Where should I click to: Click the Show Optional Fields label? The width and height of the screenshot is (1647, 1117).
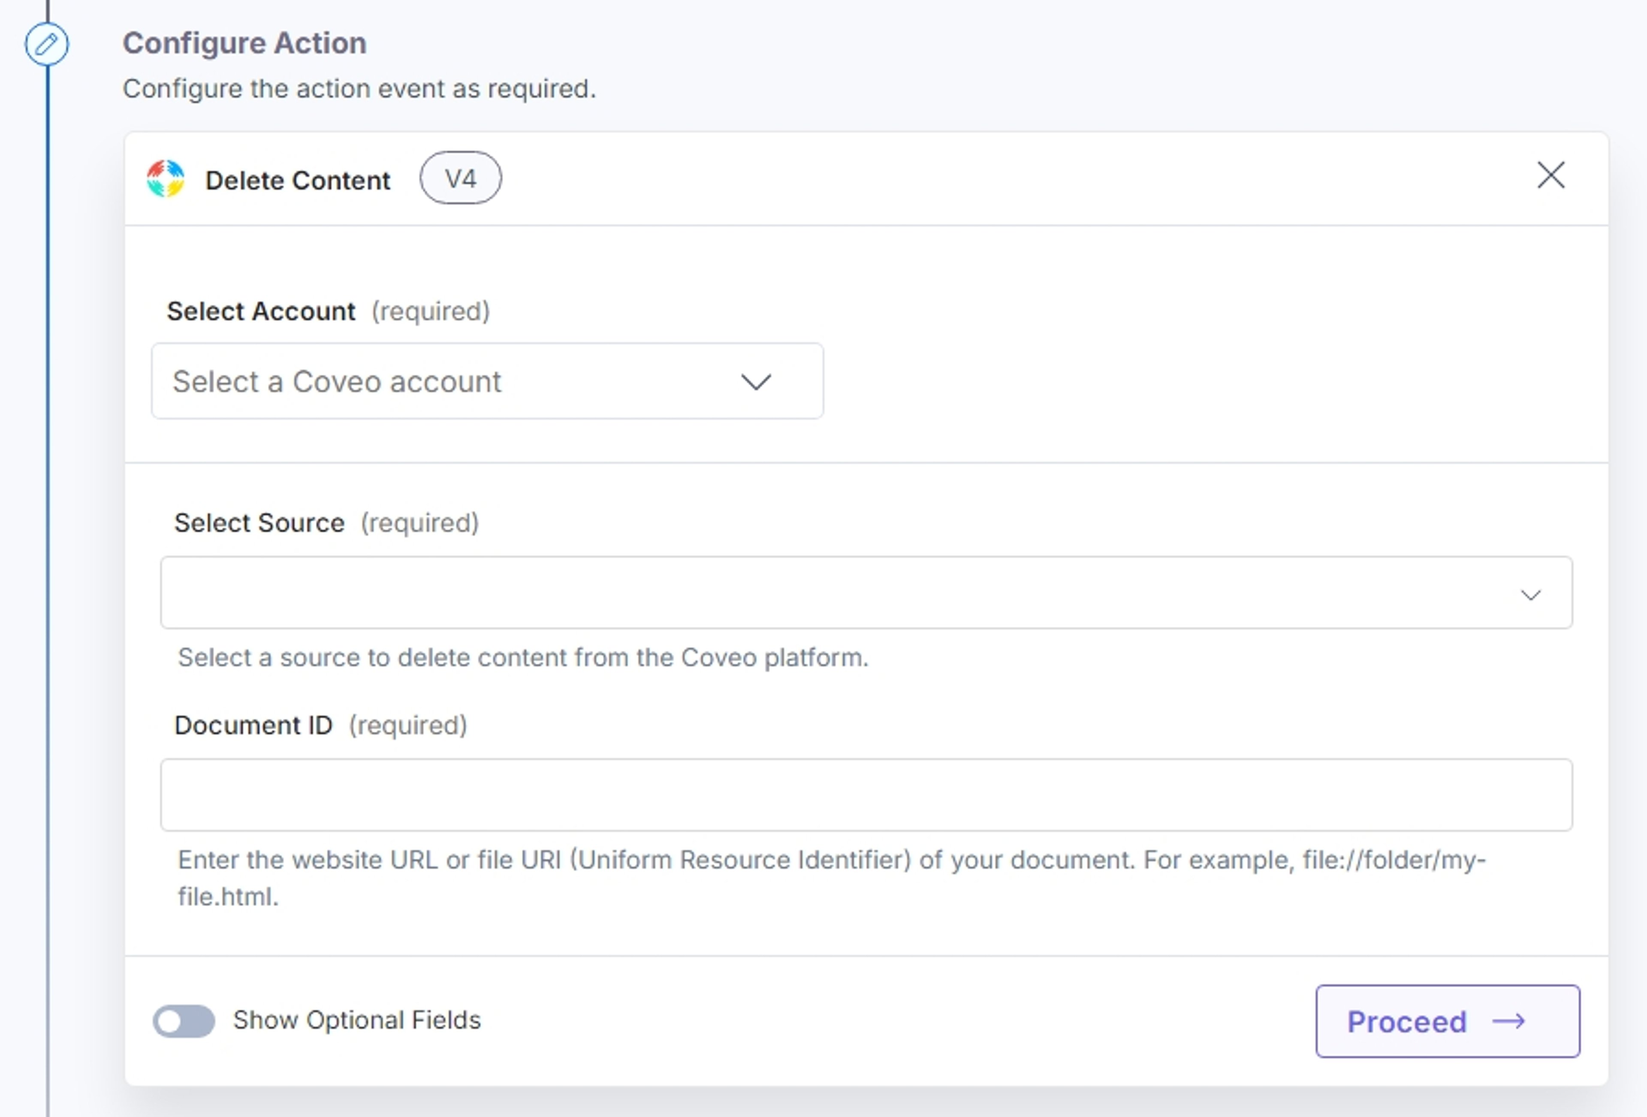[x=357, y=1020]
